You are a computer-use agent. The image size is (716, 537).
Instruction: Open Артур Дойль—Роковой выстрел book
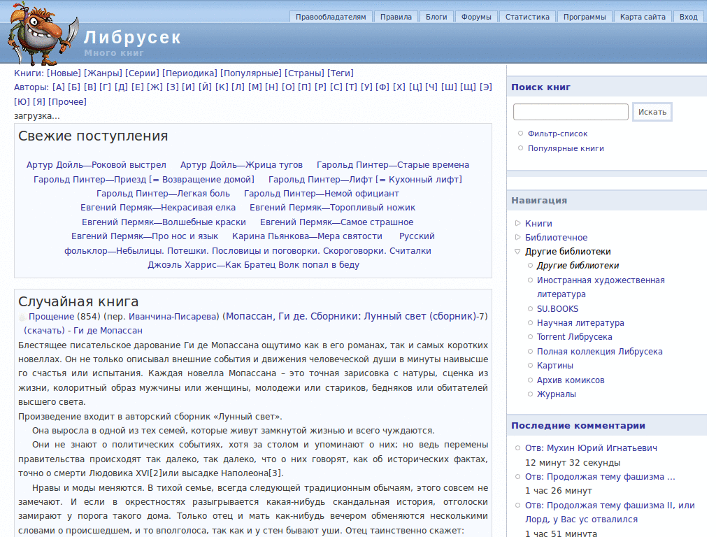[x=96, y=165]
